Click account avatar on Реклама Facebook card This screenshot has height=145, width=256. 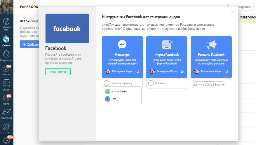[x=197, y=71]
